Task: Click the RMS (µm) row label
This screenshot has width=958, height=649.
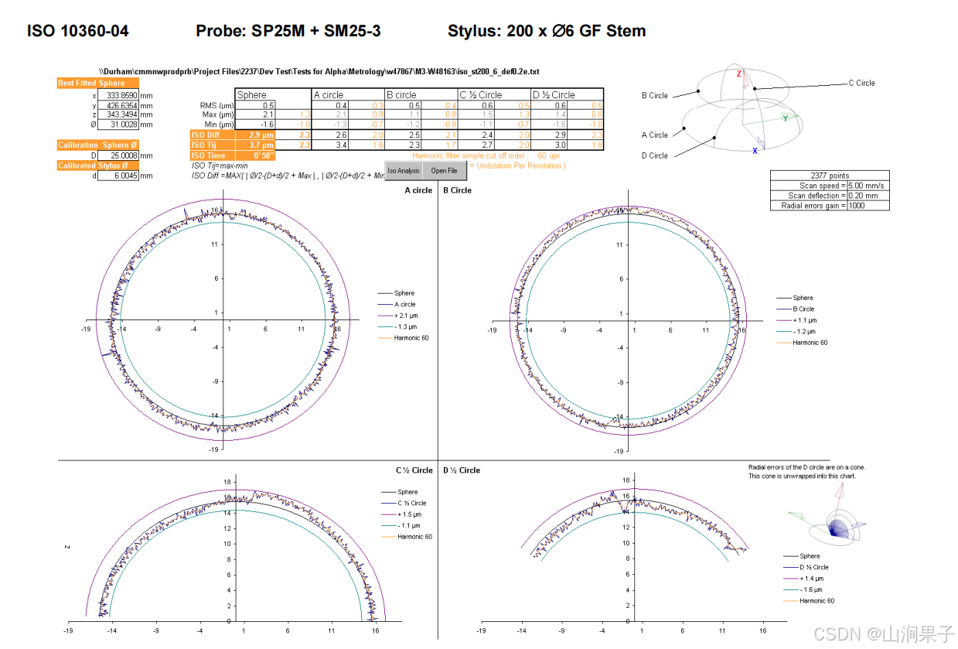Action: pos(216,104)
